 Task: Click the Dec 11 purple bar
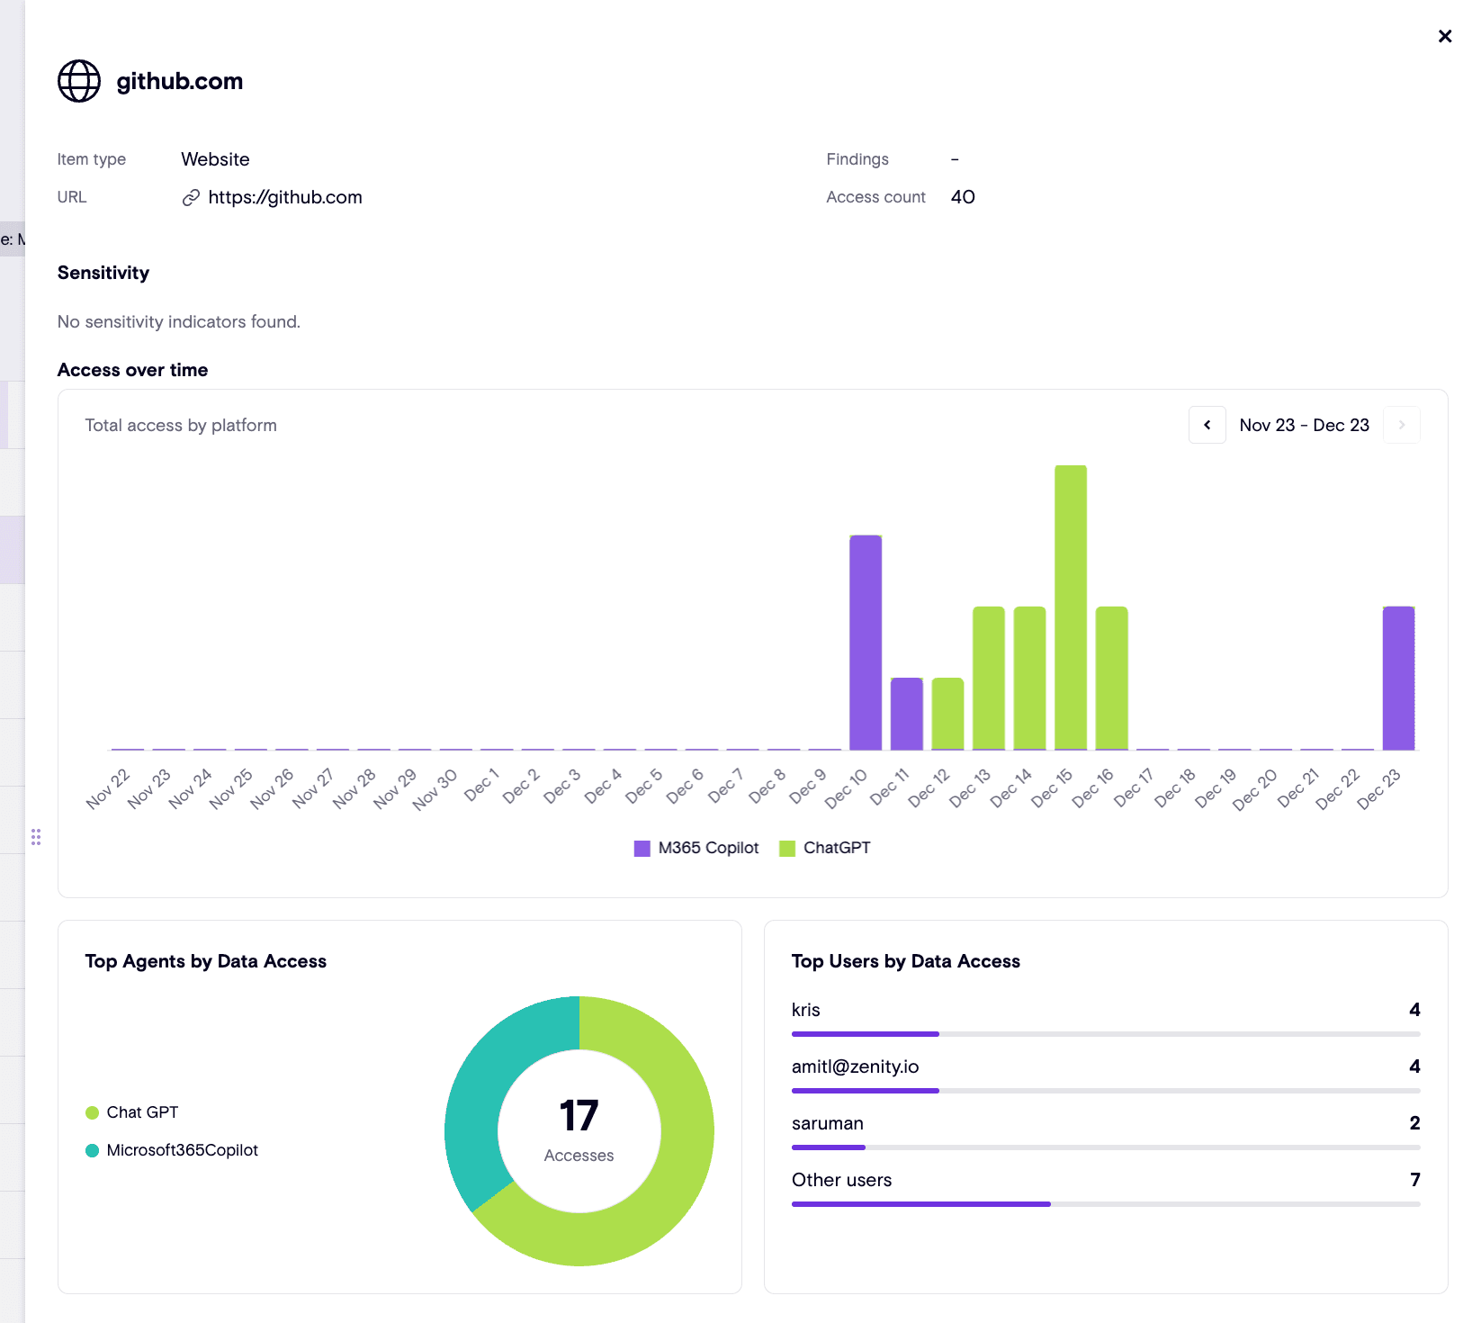click(907, 714)
